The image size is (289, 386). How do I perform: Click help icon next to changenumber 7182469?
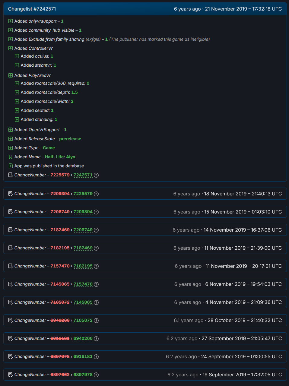[x=96, y=248]
